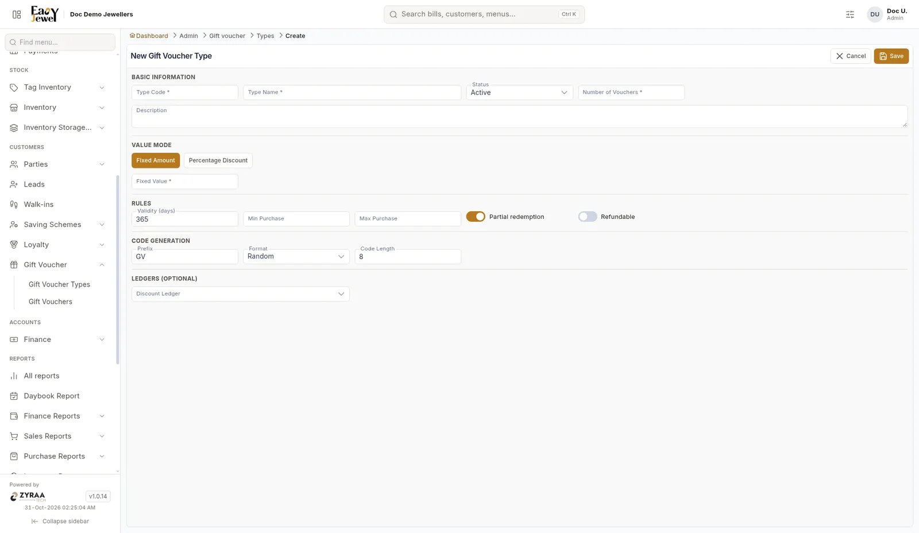Focus the Fixed Value input field
The width and height of the screenshot is (919, 533).
185,181
